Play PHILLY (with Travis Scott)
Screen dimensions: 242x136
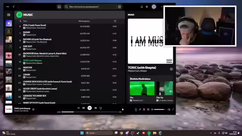coord(70,26)
